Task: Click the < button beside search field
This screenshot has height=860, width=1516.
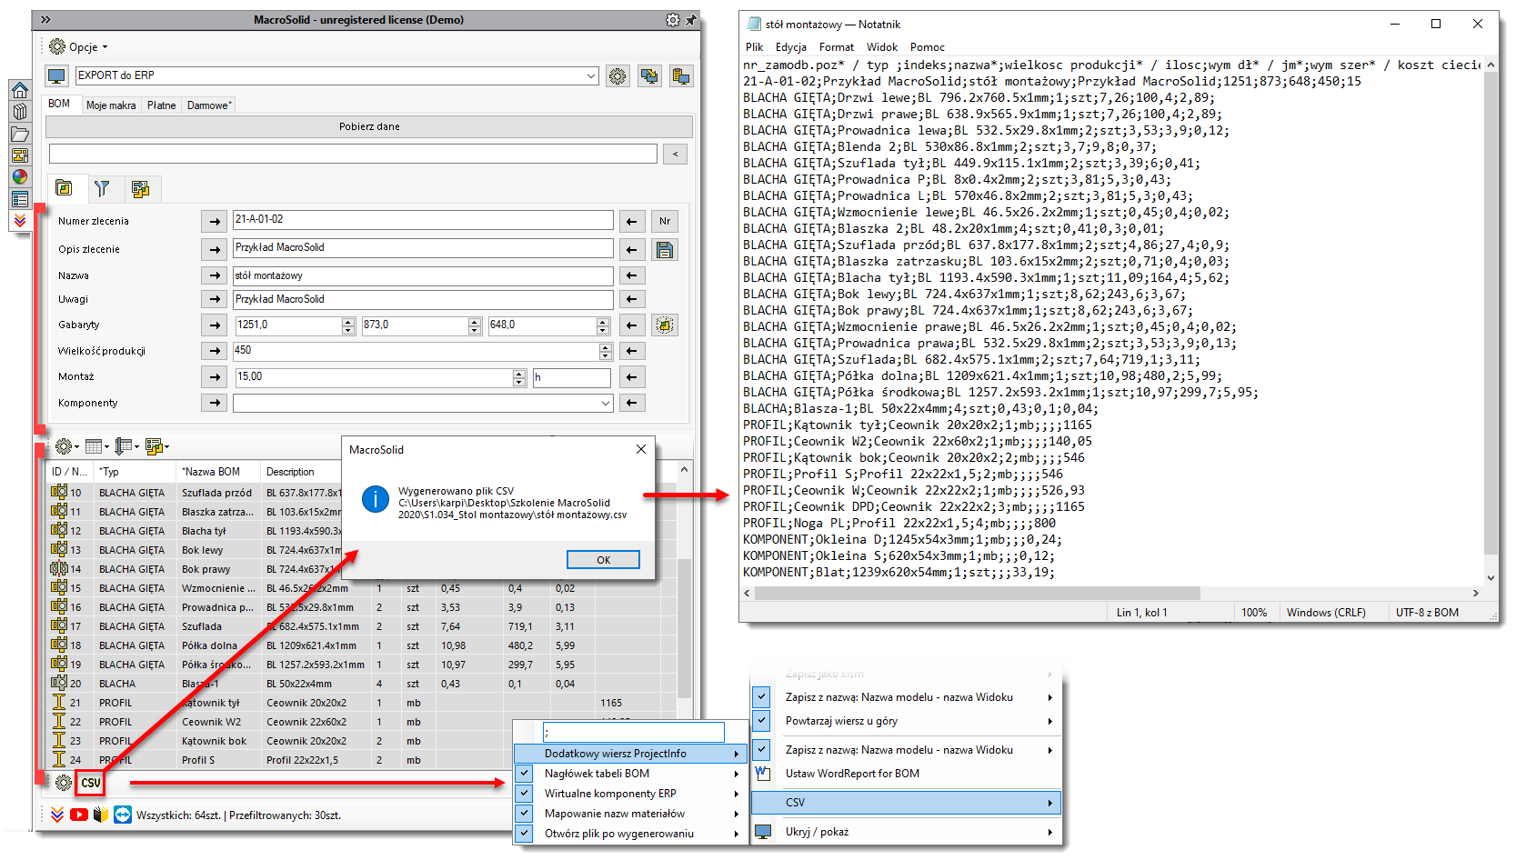Action: click(675, 155)
